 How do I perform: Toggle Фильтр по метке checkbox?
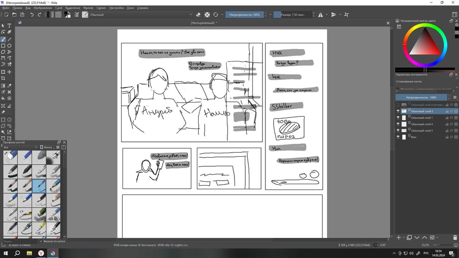[x=41, y=242]
